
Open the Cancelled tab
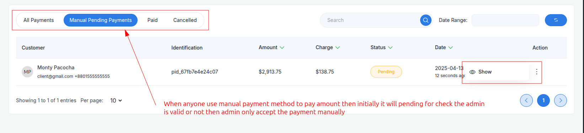[185, 20]
